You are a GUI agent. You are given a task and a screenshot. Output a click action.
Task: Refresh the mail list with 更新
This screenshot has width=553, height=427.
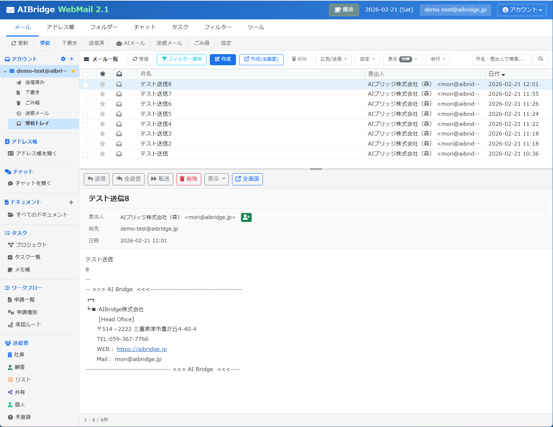click(20, 43)
